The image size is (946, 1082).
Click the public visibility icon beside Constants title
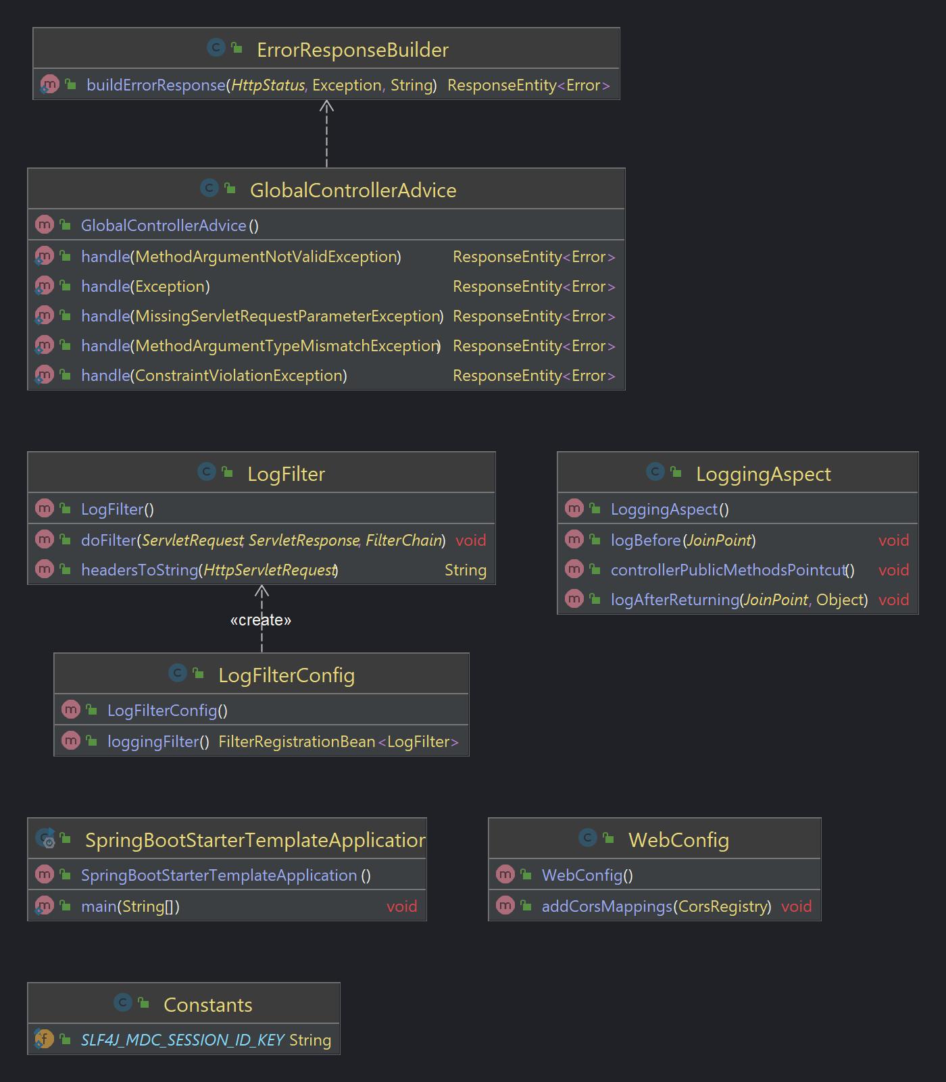click(x=144, y=1003)
